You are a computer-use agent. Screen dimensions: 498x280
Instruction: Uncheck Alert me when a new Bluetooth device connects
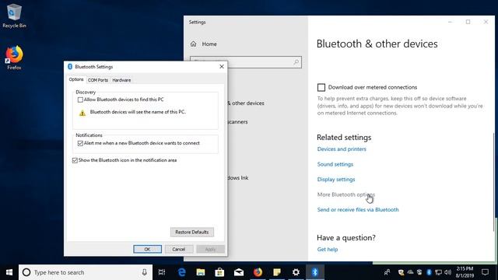point(80,143)
